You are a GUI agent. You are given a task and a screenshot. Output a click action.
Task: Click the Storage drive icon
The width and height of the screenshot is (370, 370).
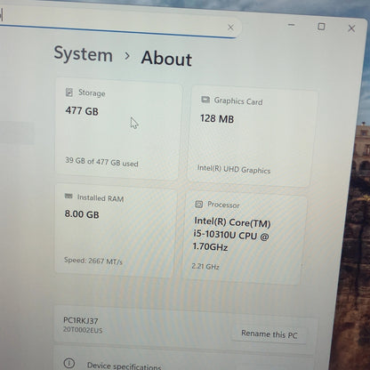click(69, 92)
